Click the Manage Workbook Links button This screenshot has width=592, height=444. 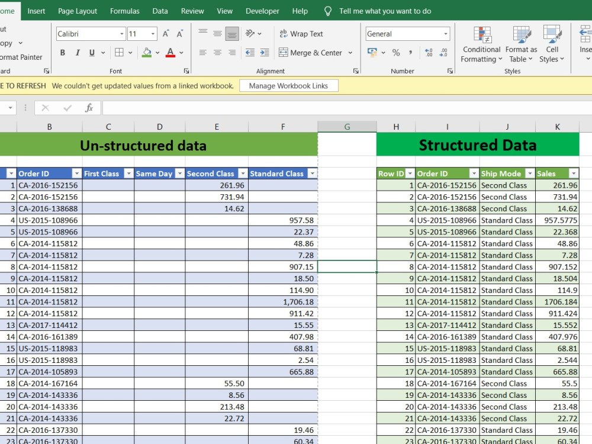288,86
